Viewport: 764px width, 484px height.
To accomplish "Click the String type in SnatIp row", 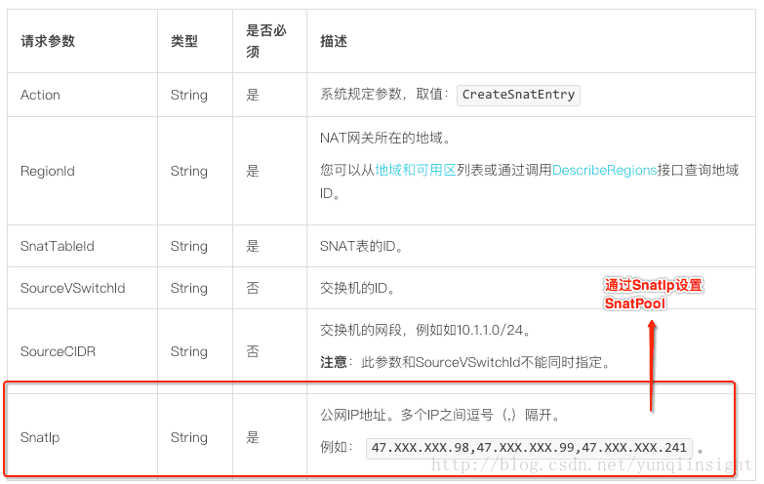I will point(189,437).
